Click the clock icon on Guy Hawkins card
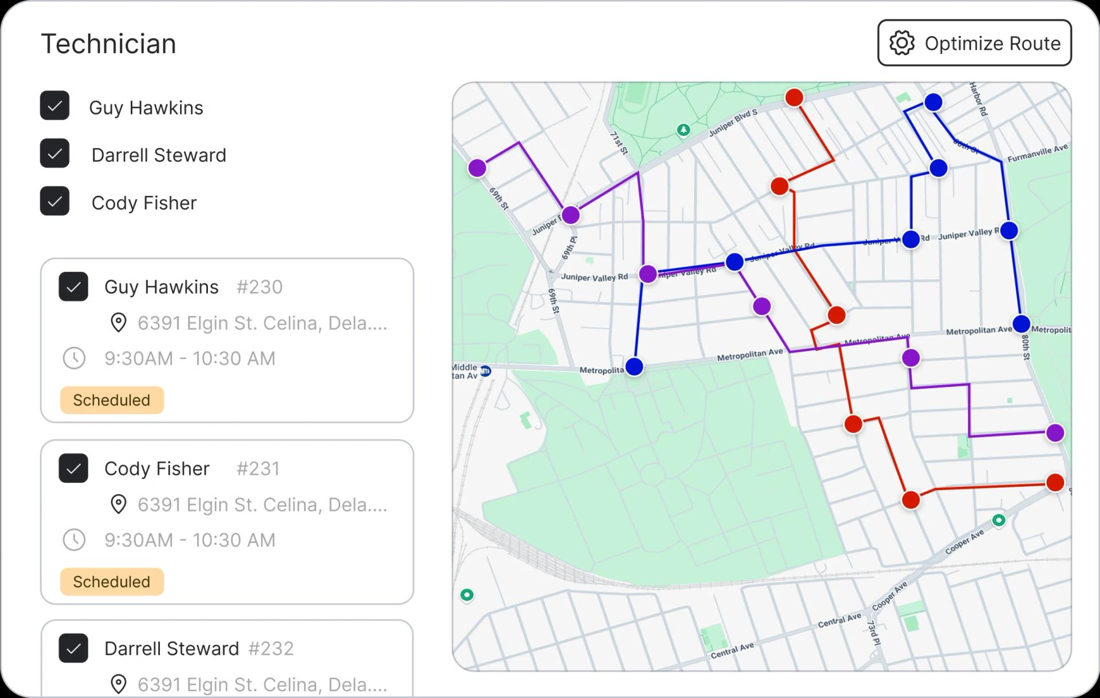The height and width of the screenshot is (698, 1100). click(75, 358)
